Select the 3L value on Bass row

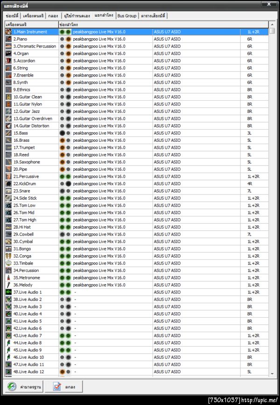[249, 133]
